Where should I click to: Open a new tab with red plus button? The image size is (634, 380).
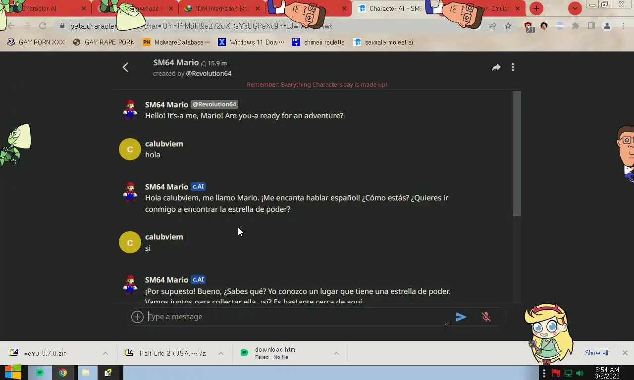point(536,8)
